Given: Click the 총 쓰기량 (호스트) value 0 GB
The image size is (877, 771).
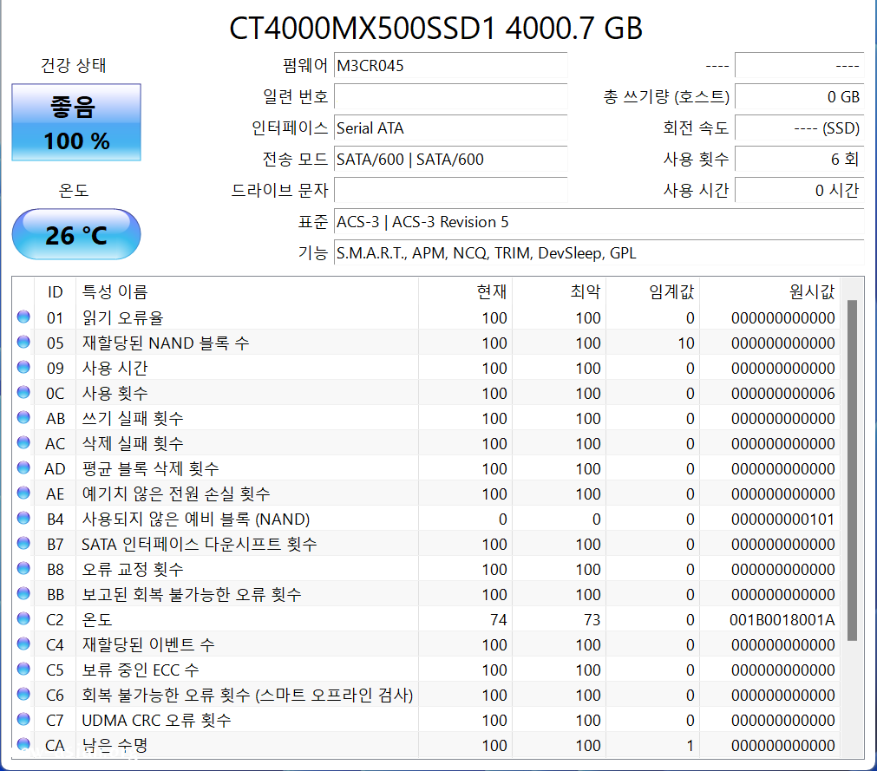Looking at the screenshot, I should coord(800,97).
